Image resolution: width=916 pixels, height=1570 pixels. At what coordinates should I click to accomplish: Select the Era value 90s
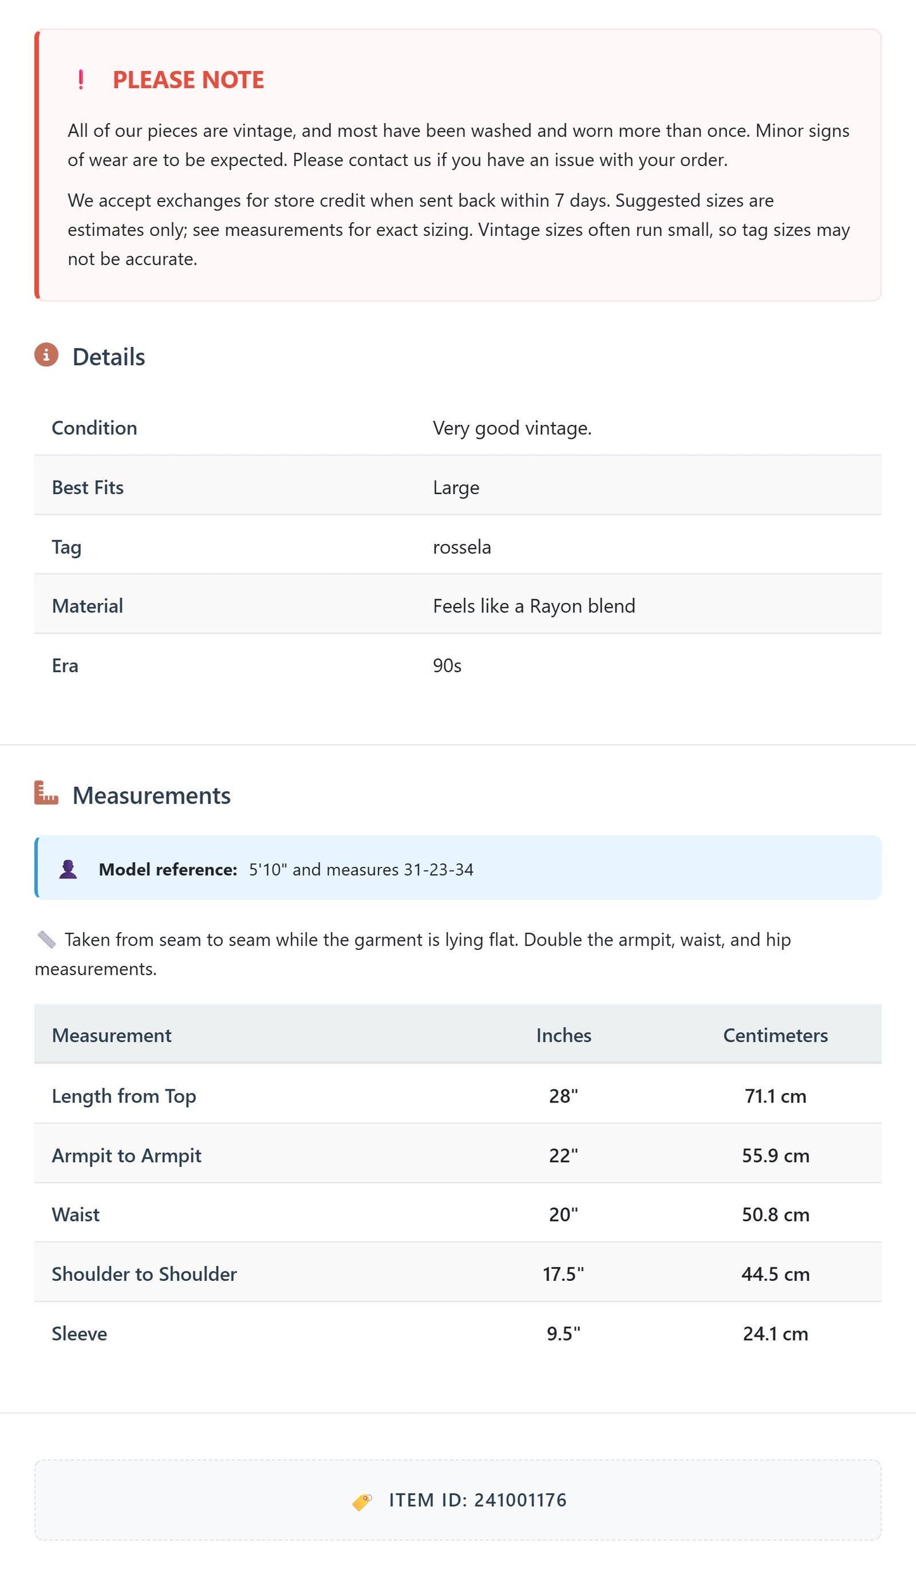click(447, 666)
